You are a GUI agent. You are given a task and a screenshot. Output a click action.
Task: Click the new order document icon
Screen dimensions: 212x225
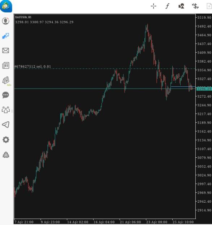(x=209, y=6)
